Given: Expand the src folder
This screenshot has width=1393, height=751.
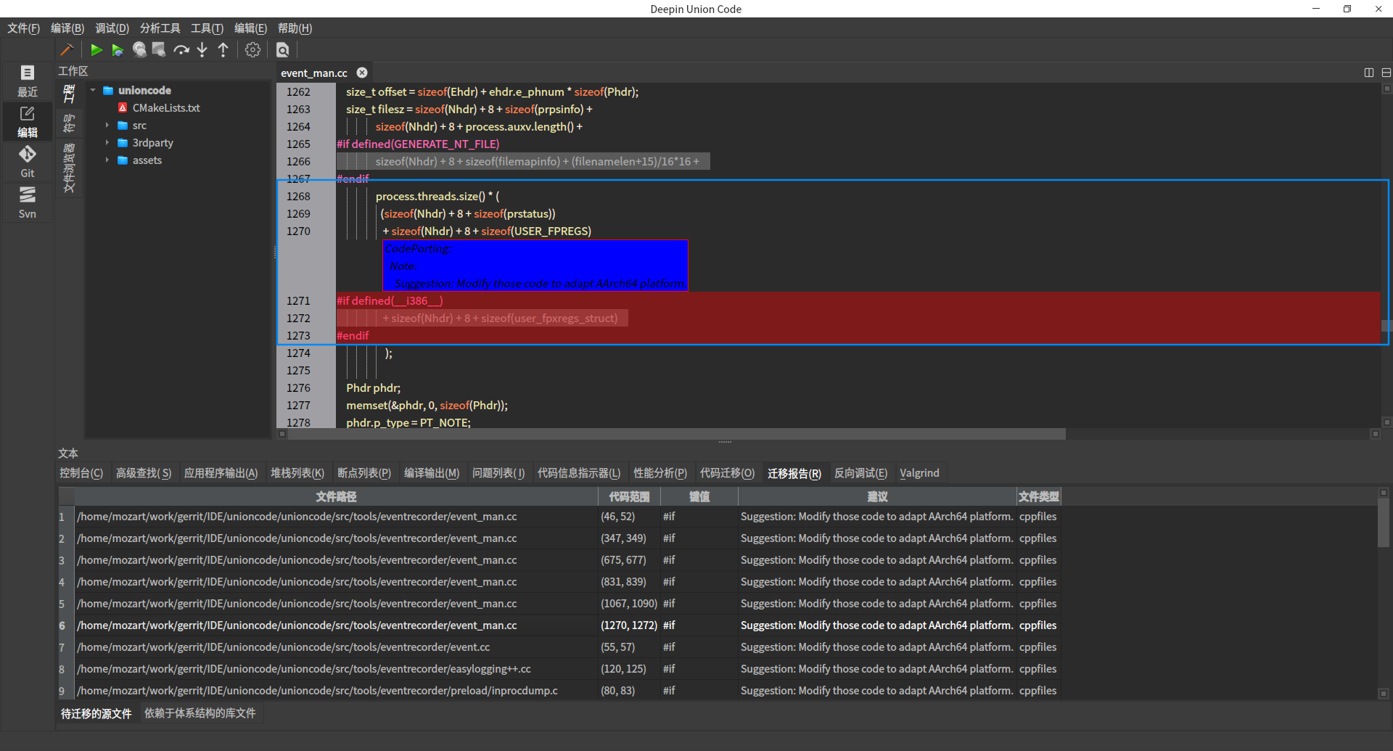Looking at the screenshot, I should pyautogui.click(x=107, y=126).
